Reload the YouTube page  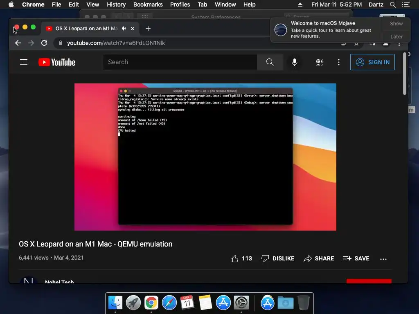[44, 43]
